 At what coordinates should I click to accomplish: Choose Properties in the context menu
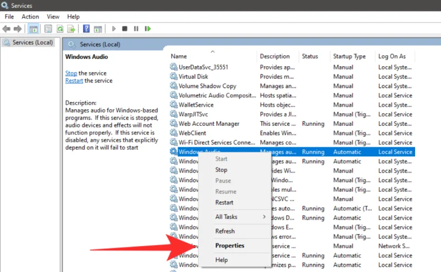click(x=229, y=246)
